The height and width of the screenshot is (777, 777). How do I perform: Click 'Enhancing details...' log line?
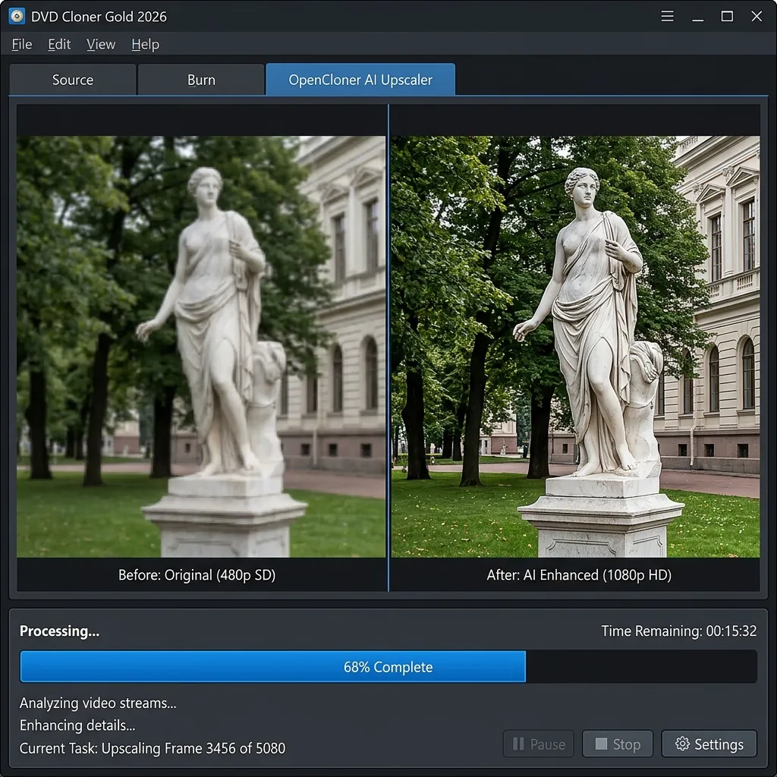click(77, 725)
